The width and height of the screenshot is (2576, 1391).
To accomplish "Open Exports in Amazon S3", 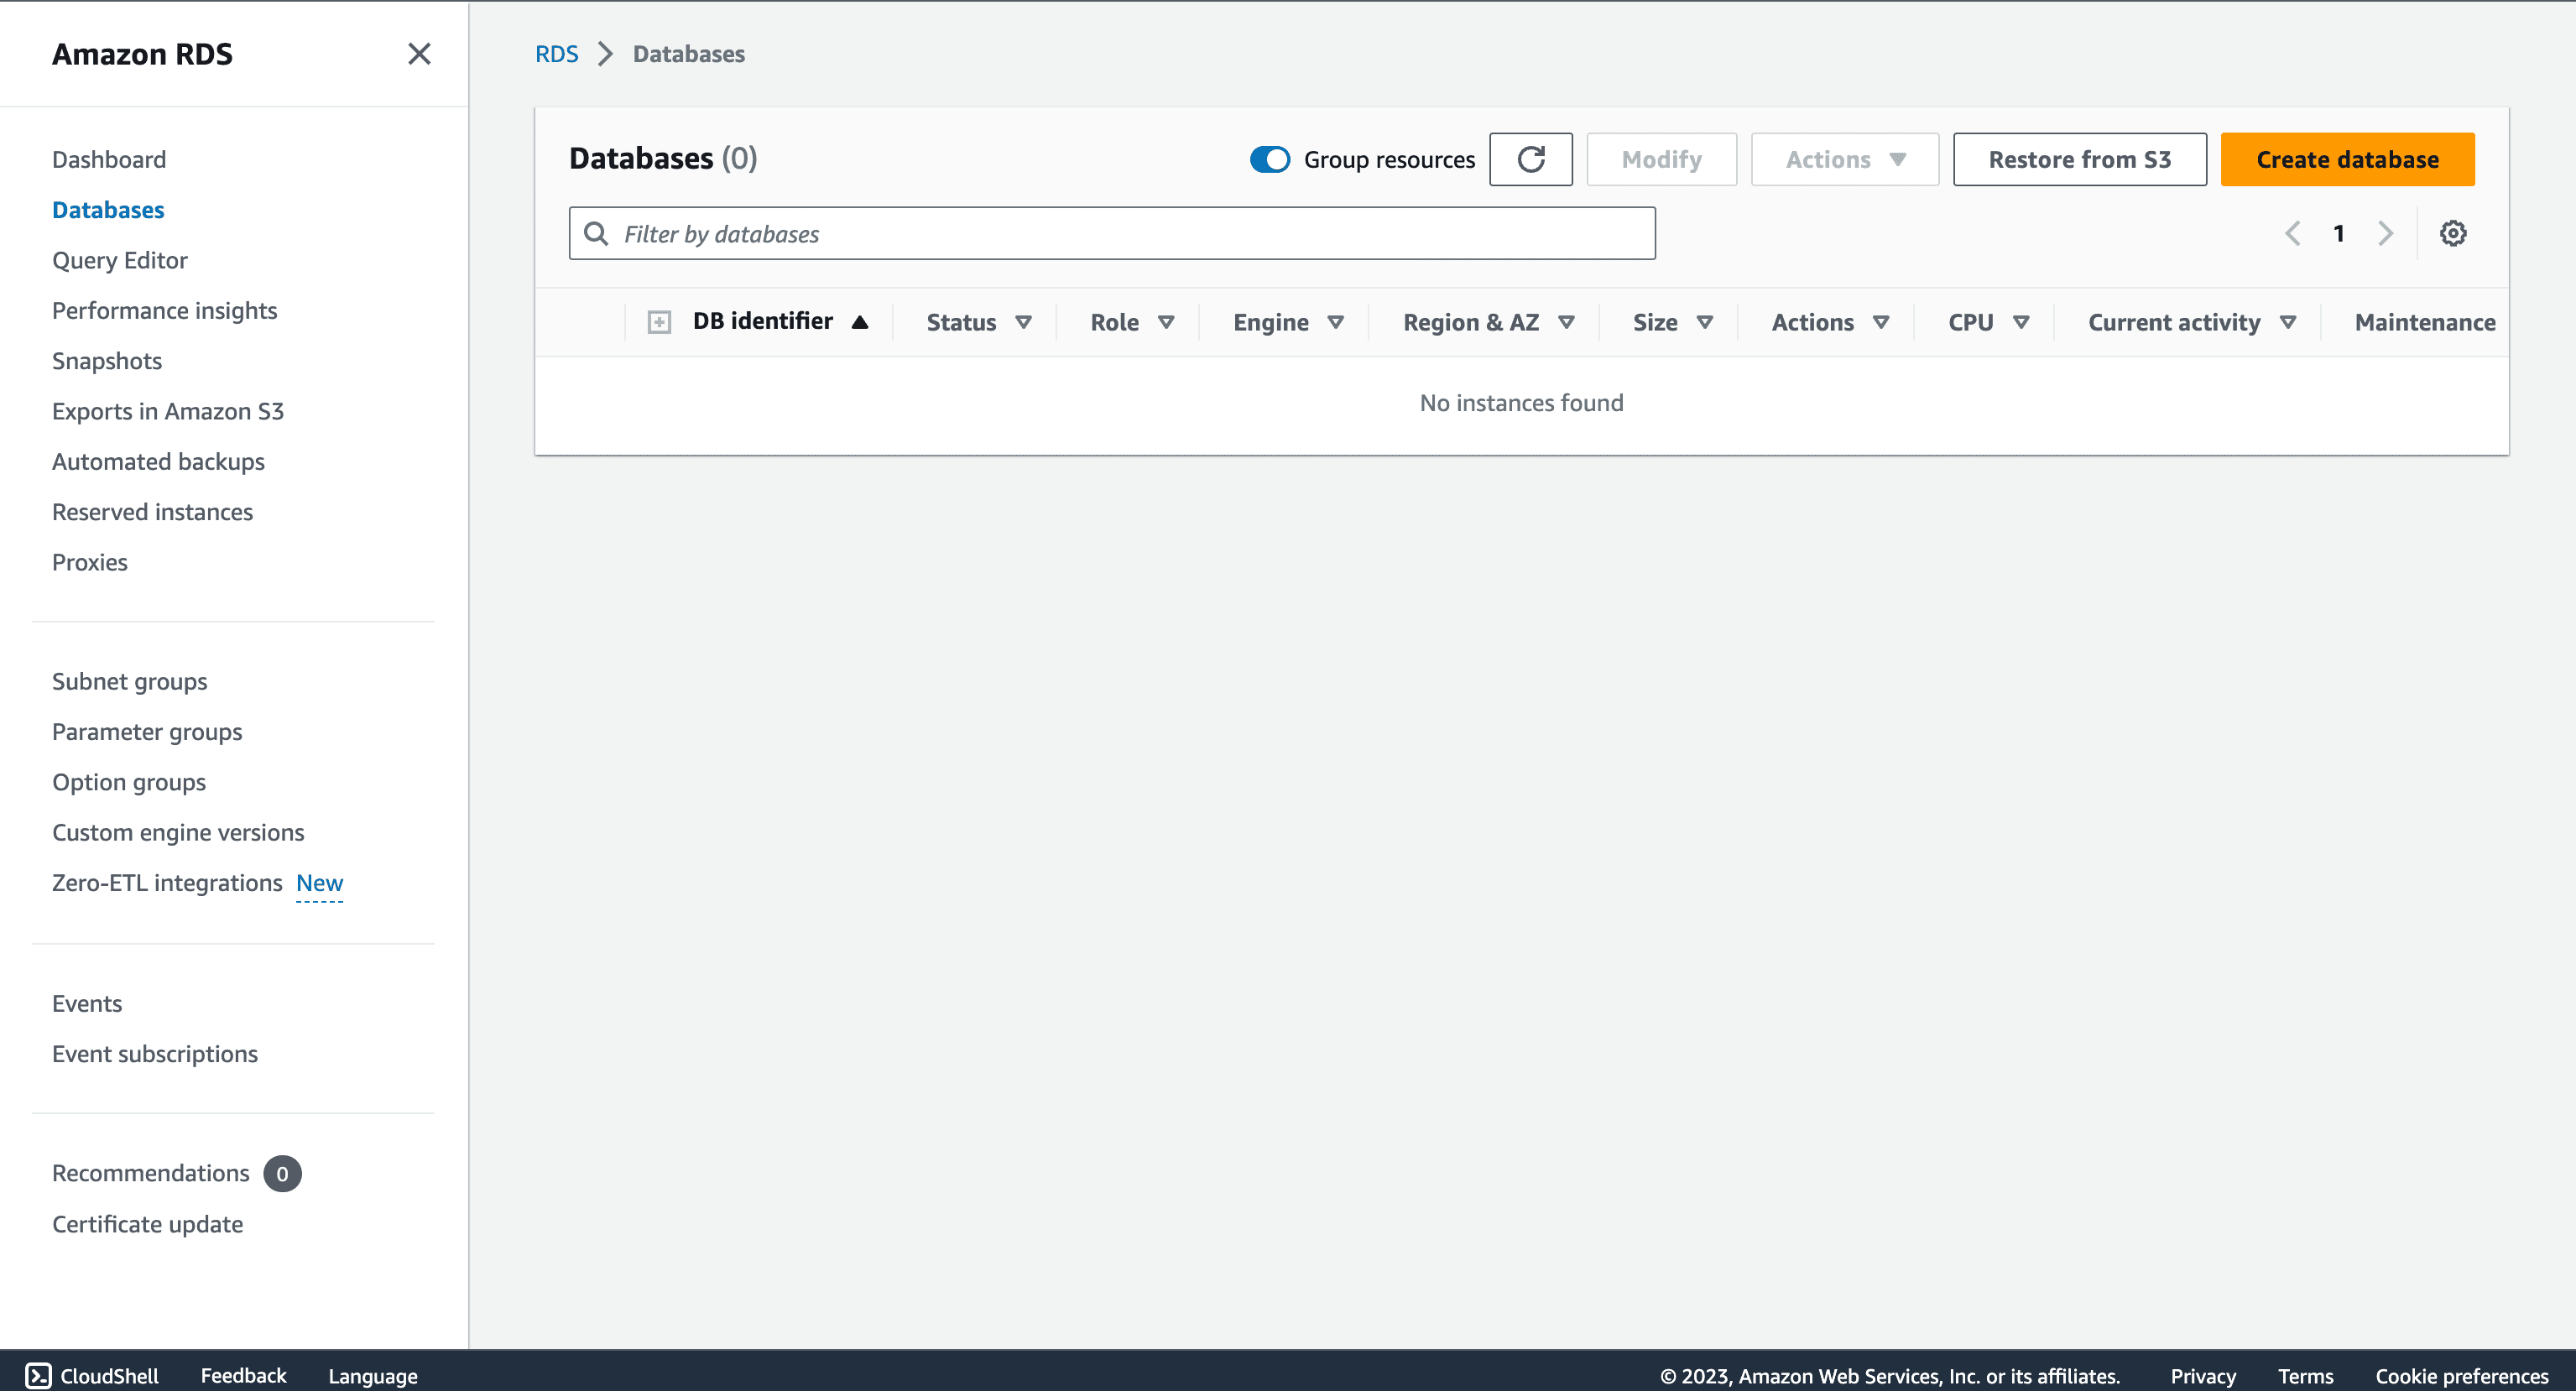I will click(168, 412).
